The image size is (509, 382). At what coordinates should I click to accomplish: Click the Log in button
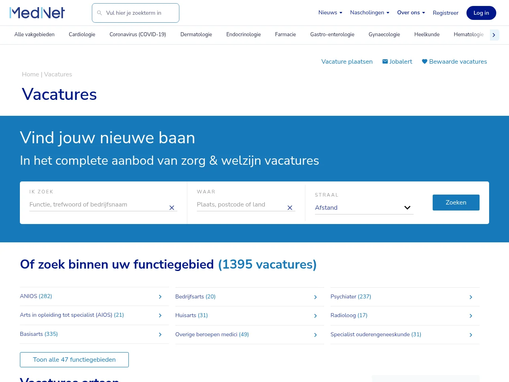(481, 13)
